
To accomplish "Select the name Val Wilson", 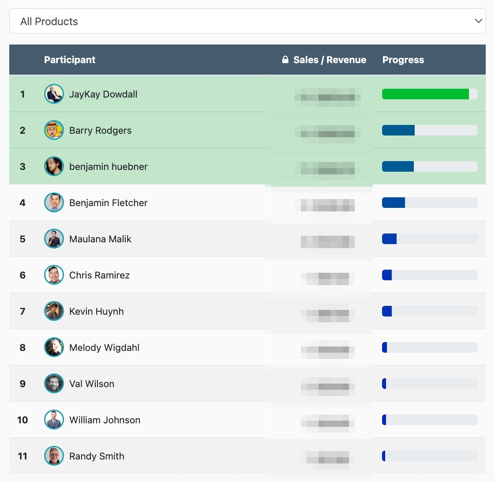I will coord(92,384).
